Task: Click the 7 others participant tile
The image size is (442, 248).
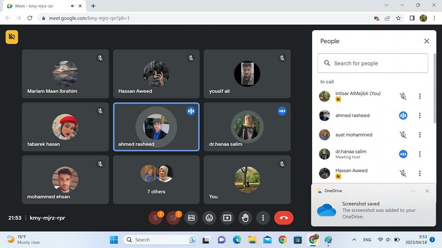Action: (x=157, y=180)
